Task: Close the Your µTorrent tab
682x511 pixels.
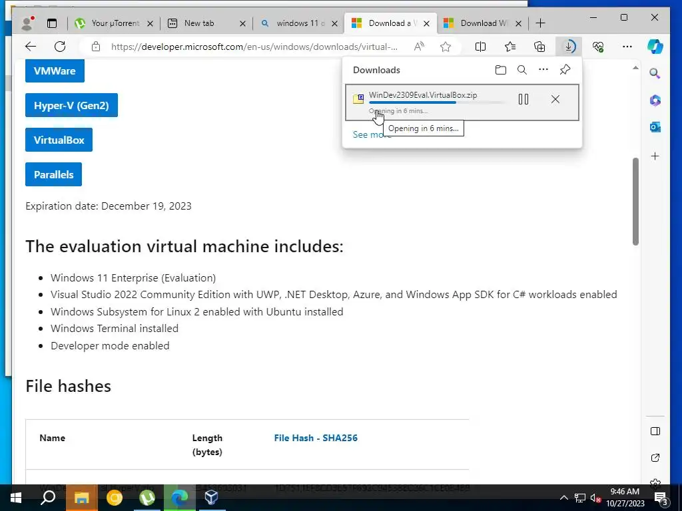Action: pyautogui.click(x=150, y=23)
